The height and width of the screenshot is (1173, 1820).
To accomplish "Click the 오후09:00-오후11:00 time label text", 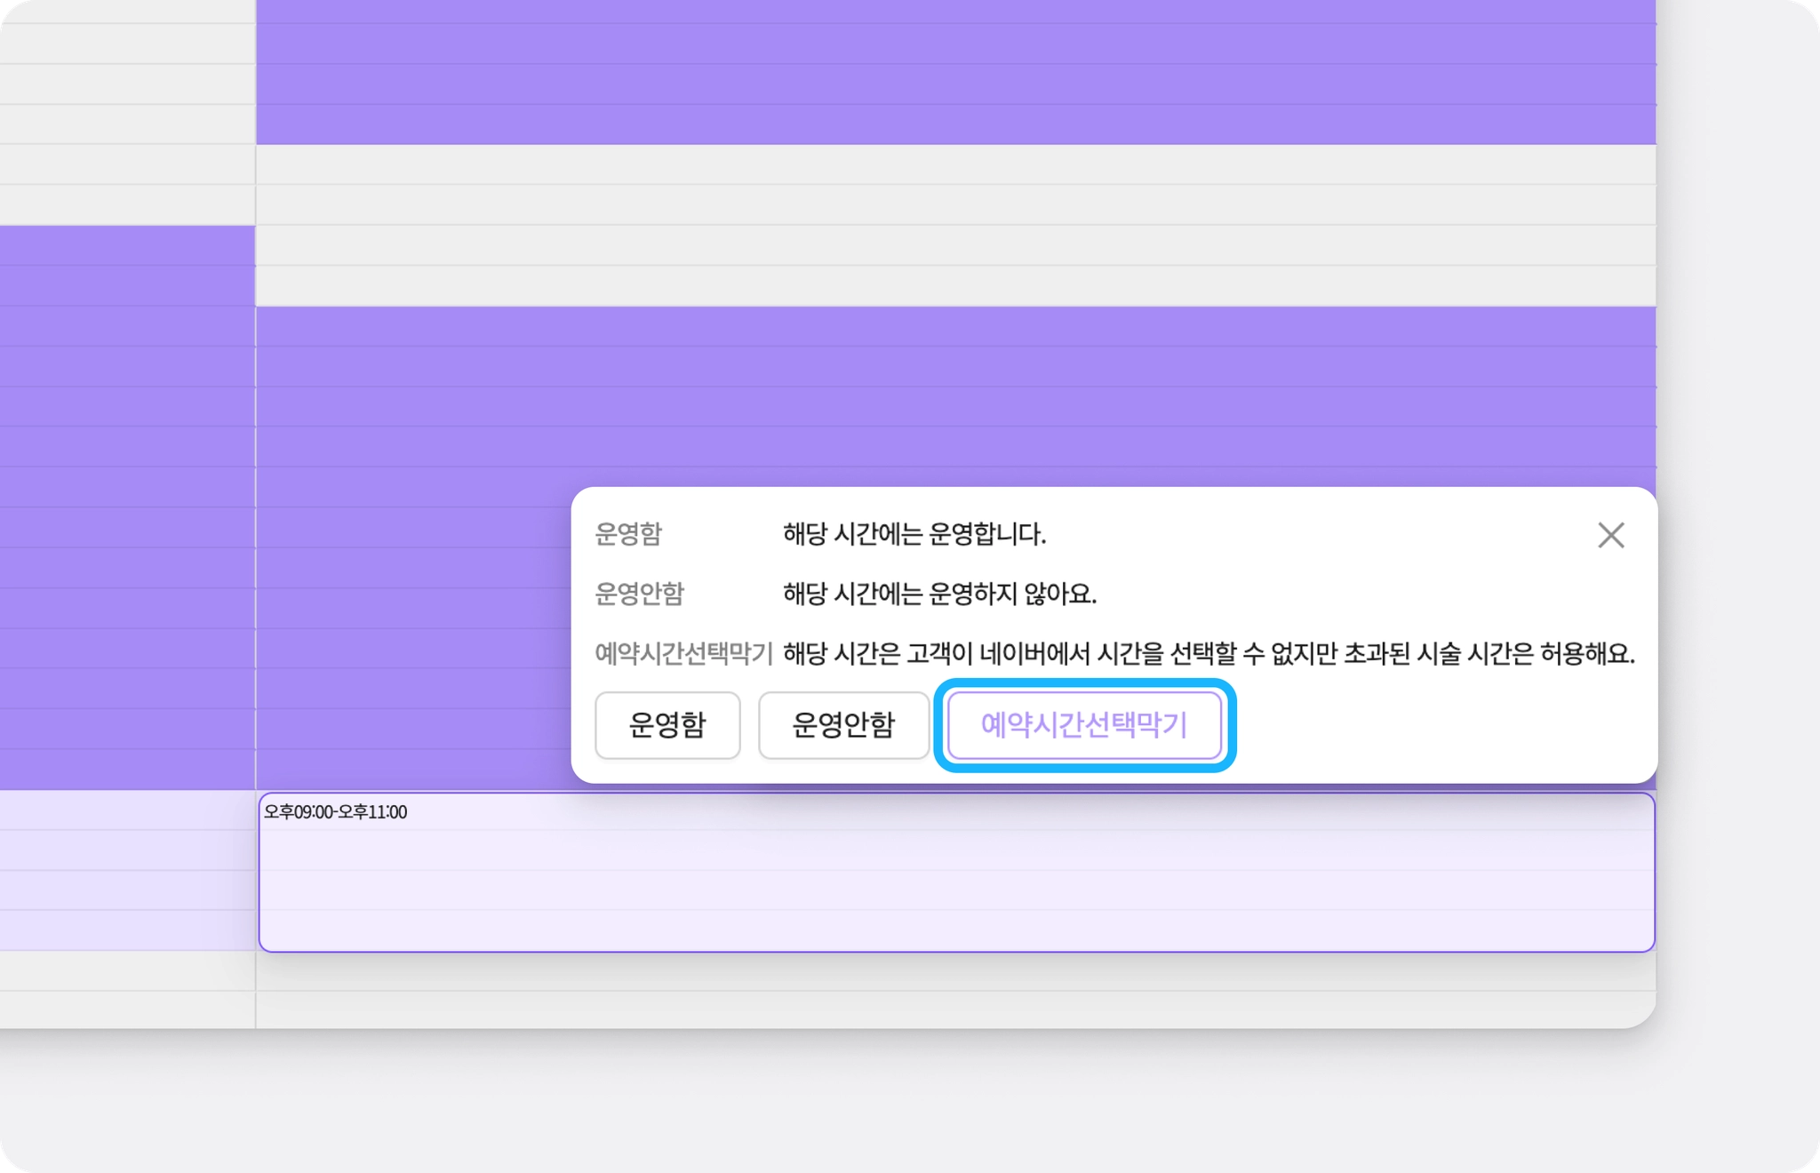I will (336, 812).
